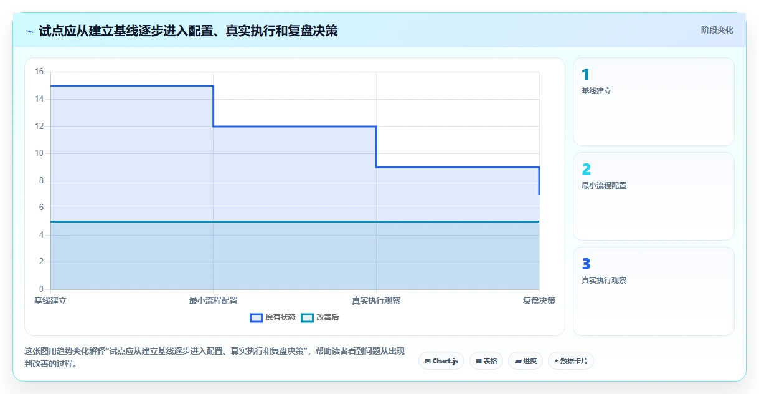Click the 数据卡片 tag's diamond icon

[556, 360]
